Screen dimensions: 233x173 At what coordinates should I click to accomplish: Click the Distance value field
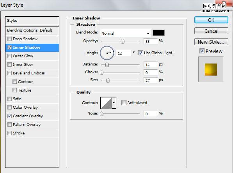(150, 65)
